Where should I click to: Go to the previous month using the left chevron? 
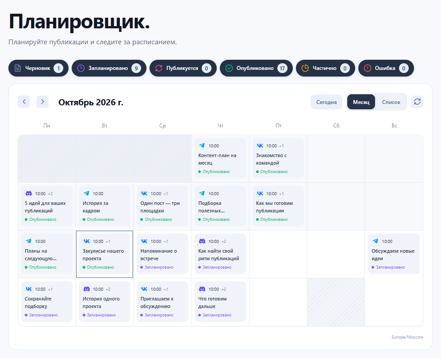pyautogui.click(x=24, y=102)
